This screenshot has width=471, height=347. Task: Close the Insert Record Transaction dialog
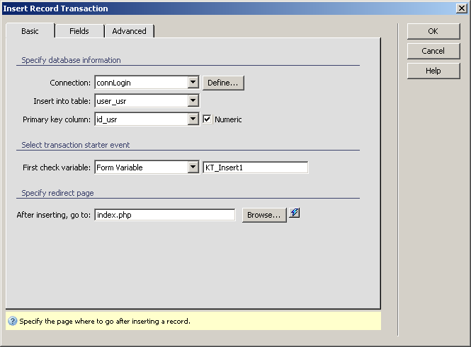tap(462, 8)
